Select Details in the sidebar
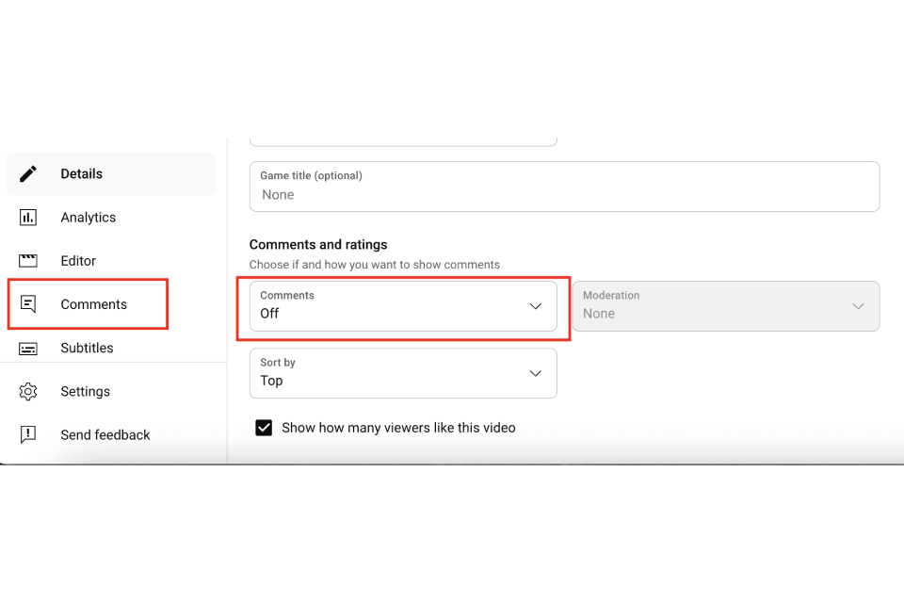Viewport: 904px width, 603px height. [x=82, y=173]
